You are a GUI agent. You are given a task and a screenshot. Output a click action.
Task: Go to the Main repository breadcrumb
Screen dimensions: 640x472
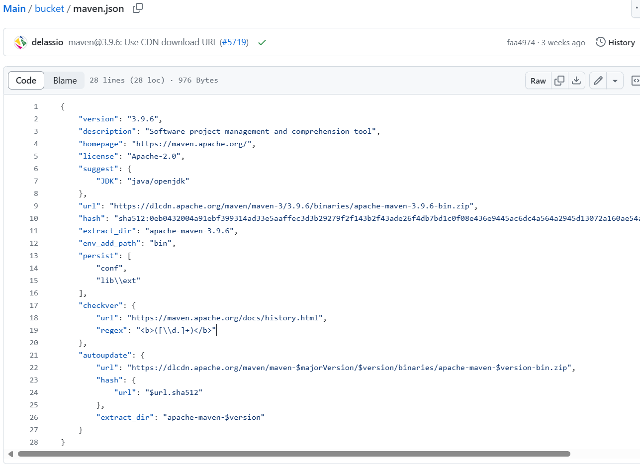(14, 8)
